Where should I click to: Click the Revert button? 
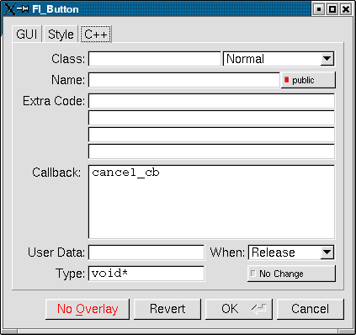[x=167, y=309]
